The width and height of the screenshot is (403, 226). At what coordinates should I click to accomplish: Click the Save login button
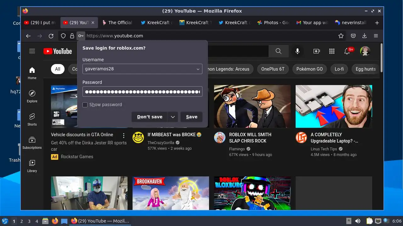191,117
